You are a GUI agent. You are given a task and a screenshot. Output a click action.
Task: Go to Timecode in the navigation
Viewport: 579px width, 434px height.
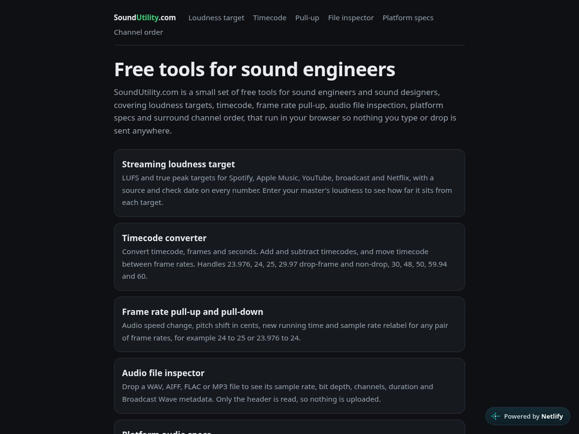point(270,18)
